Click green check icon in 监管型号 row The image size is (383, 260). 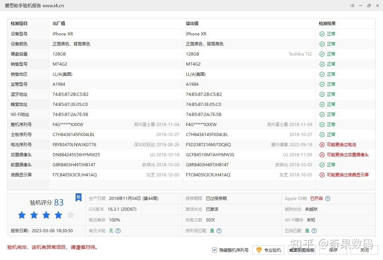(322, 84)
